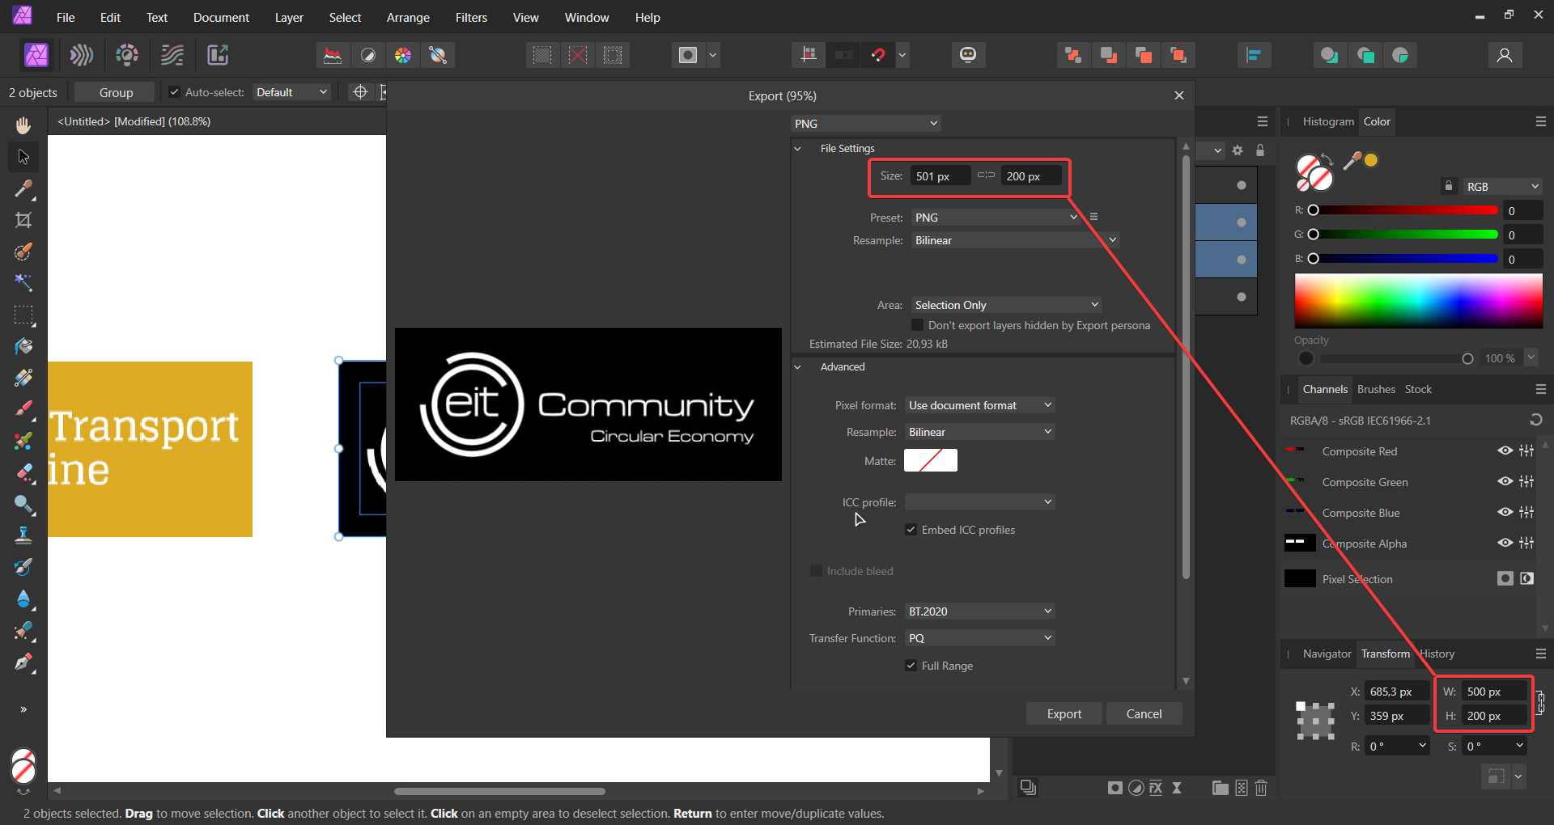
Task: Click the color picker eyedropper in Color panel
Action: point(1352,161)
